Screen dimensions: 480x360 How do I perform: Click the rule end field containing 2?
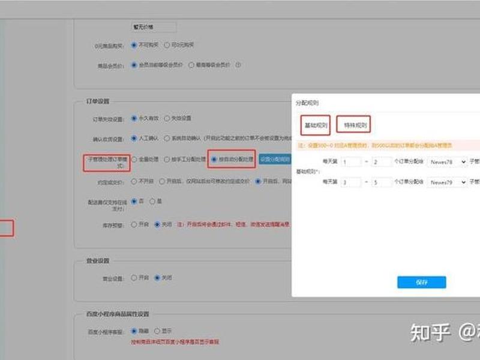click(382, 162)
